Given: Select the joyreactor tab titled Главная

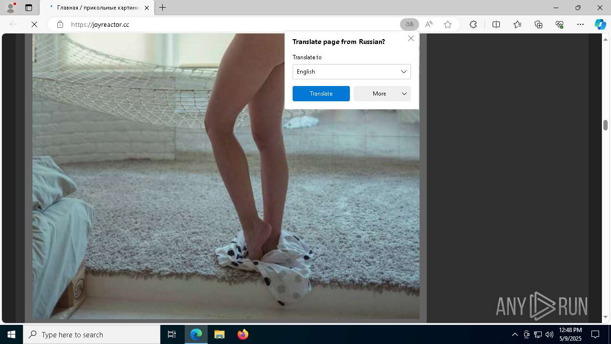Looking at the screenshot, I should click(x=97, y=8).
